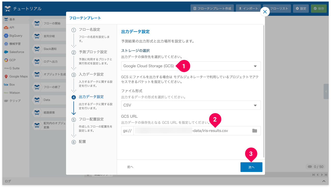Pick the フローの開始 block
Viewport: 331px width, 188px height.
pos(49,23)
